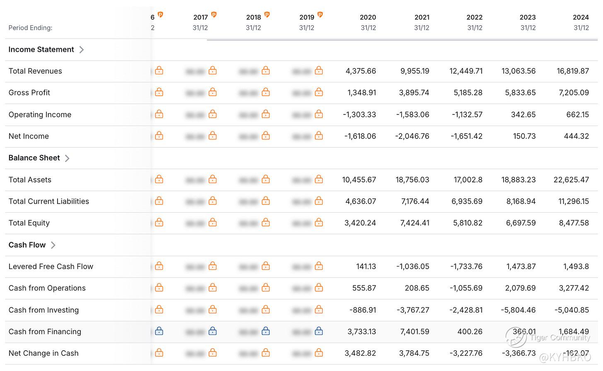Expand the Cash Flow section chevron
Viewport: 603px width, 371px height.
53,245
